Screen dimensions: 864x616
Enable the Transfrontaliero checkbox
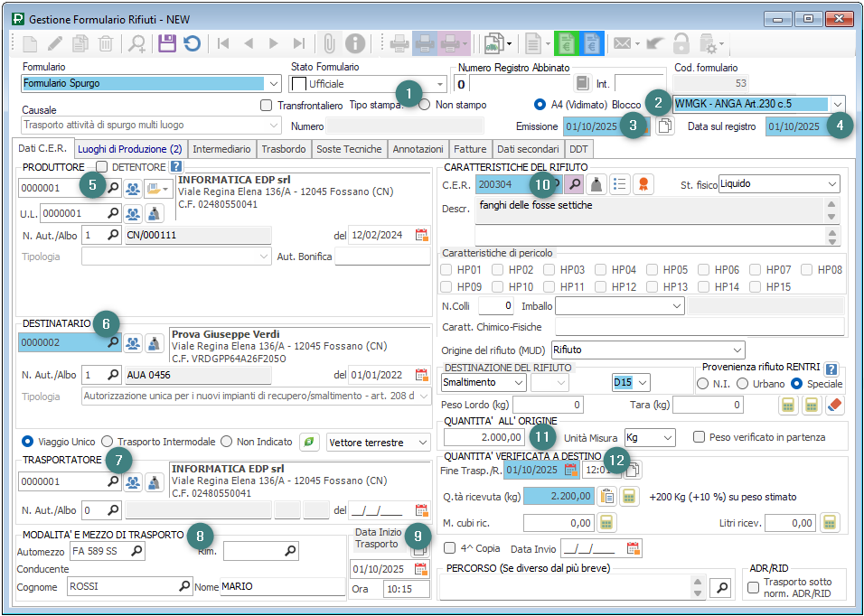point(266,105)
